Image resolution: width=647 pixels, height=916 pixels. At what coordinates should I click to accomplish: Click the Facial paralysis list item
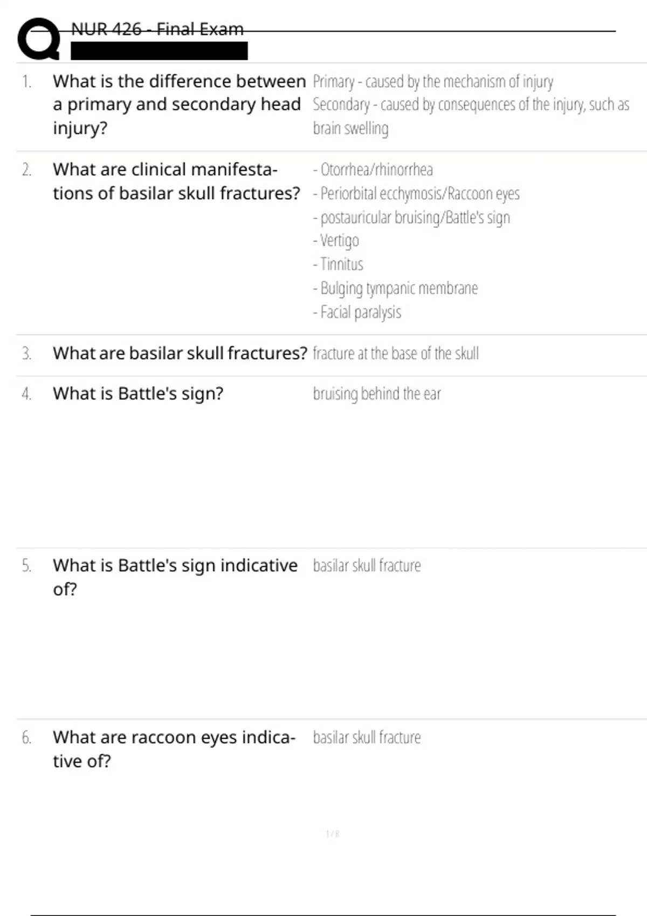[x=357, y=312]
